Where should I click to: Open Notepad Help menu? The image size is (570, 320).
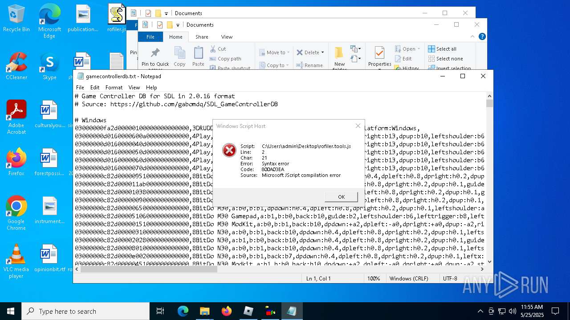[151, 88]
